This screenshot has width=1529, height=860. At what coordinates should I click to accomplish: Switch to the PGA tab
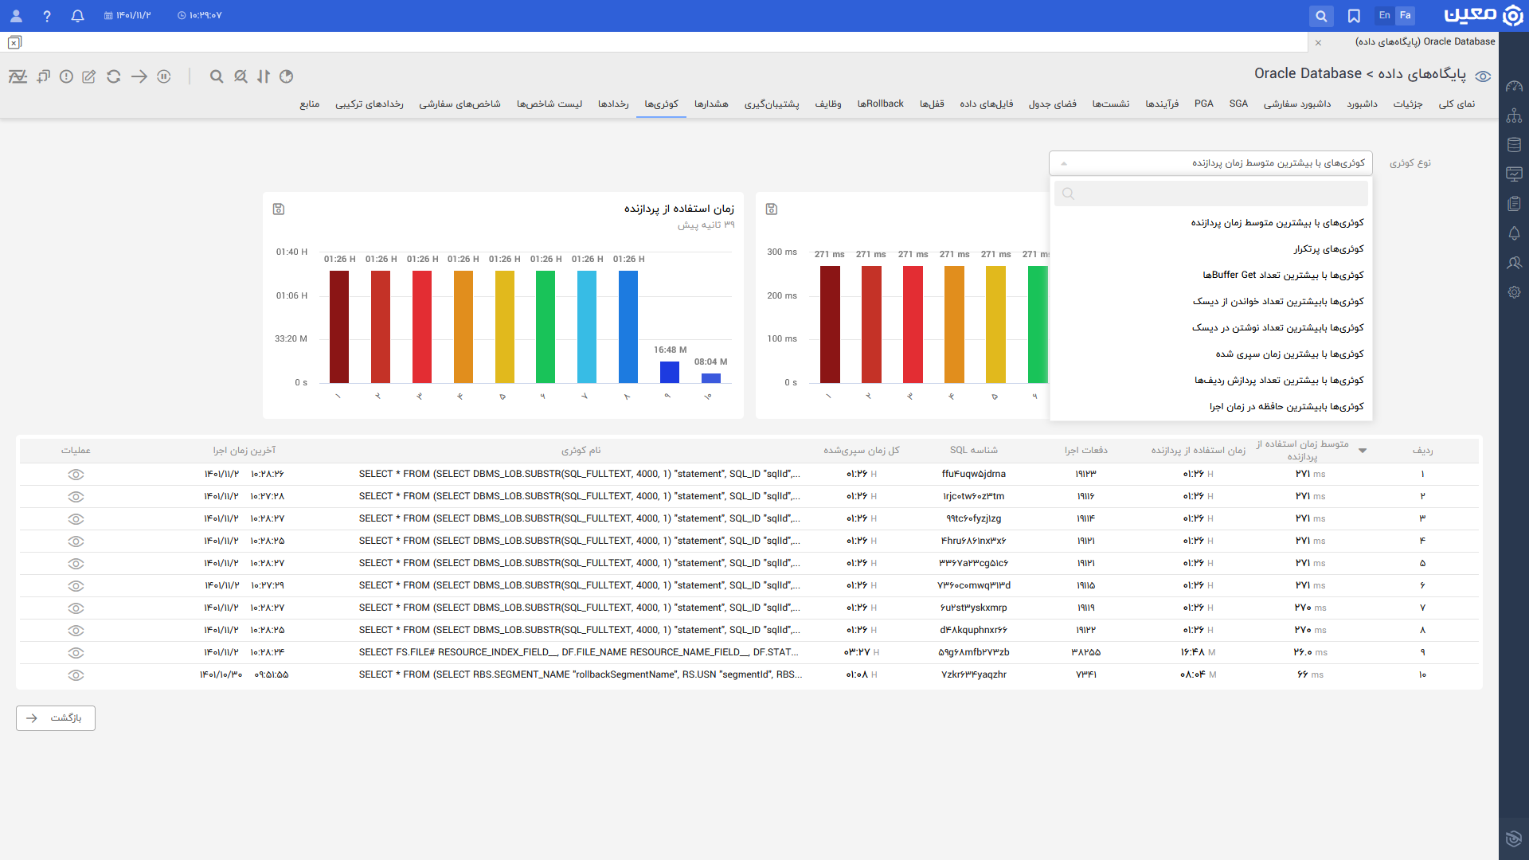click(1203, 104)
